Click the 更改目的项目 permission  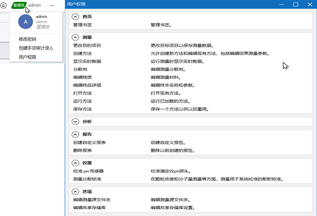click(x=87, y=45)
